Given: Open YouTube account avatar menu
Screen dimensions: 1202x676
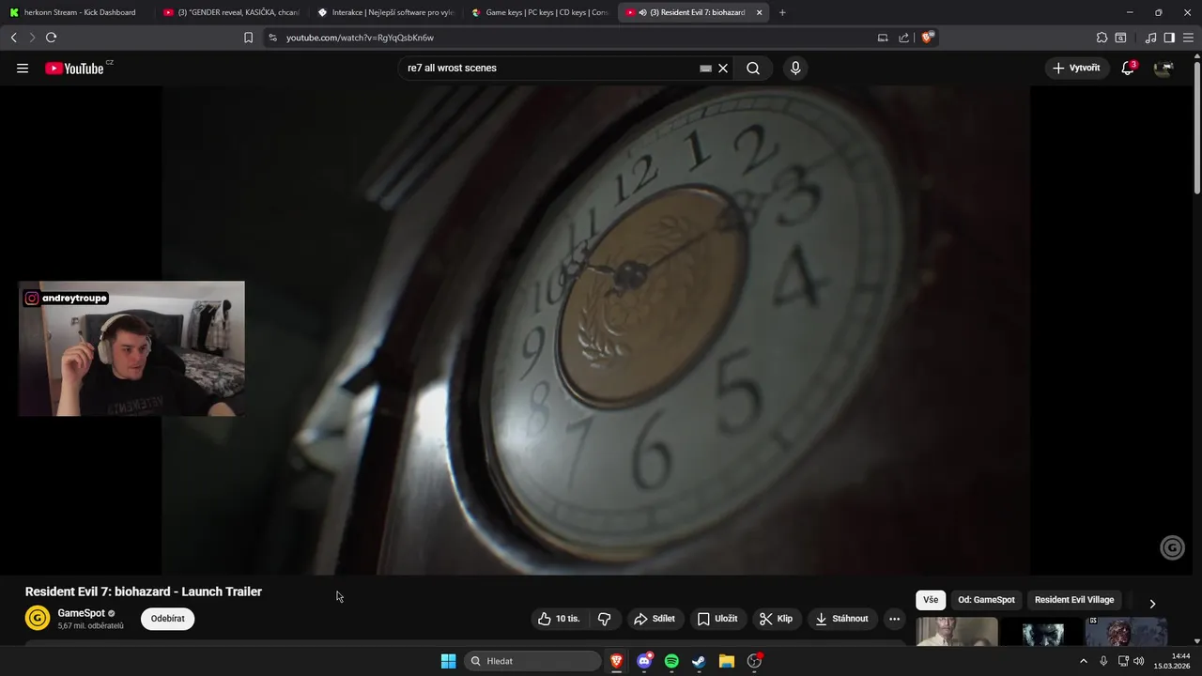Looking at the screenshot, I should coord(1163,68).
